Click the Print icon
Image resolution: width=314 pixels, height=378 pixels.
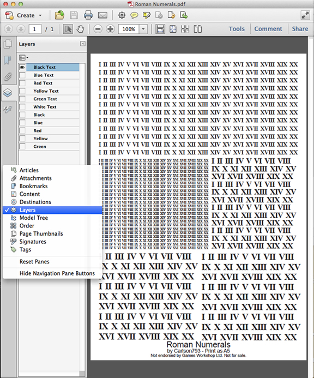[88, 15]
